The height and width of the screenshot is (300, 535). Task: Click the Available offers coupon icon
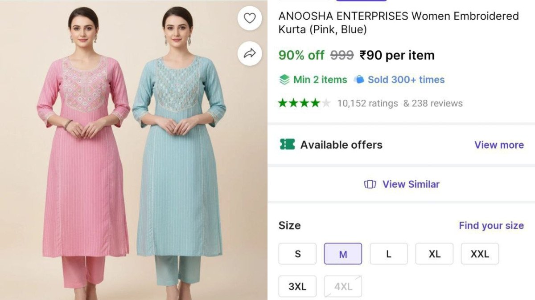(x=288, y=144)
